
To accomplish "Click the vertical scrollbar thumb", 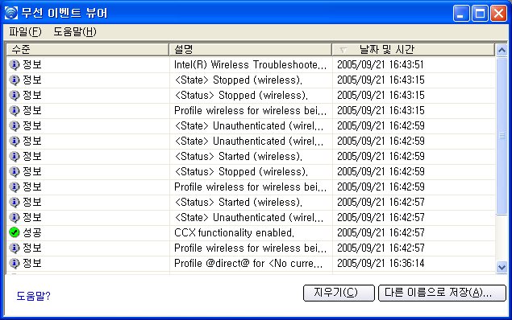I will click(502, 136).
